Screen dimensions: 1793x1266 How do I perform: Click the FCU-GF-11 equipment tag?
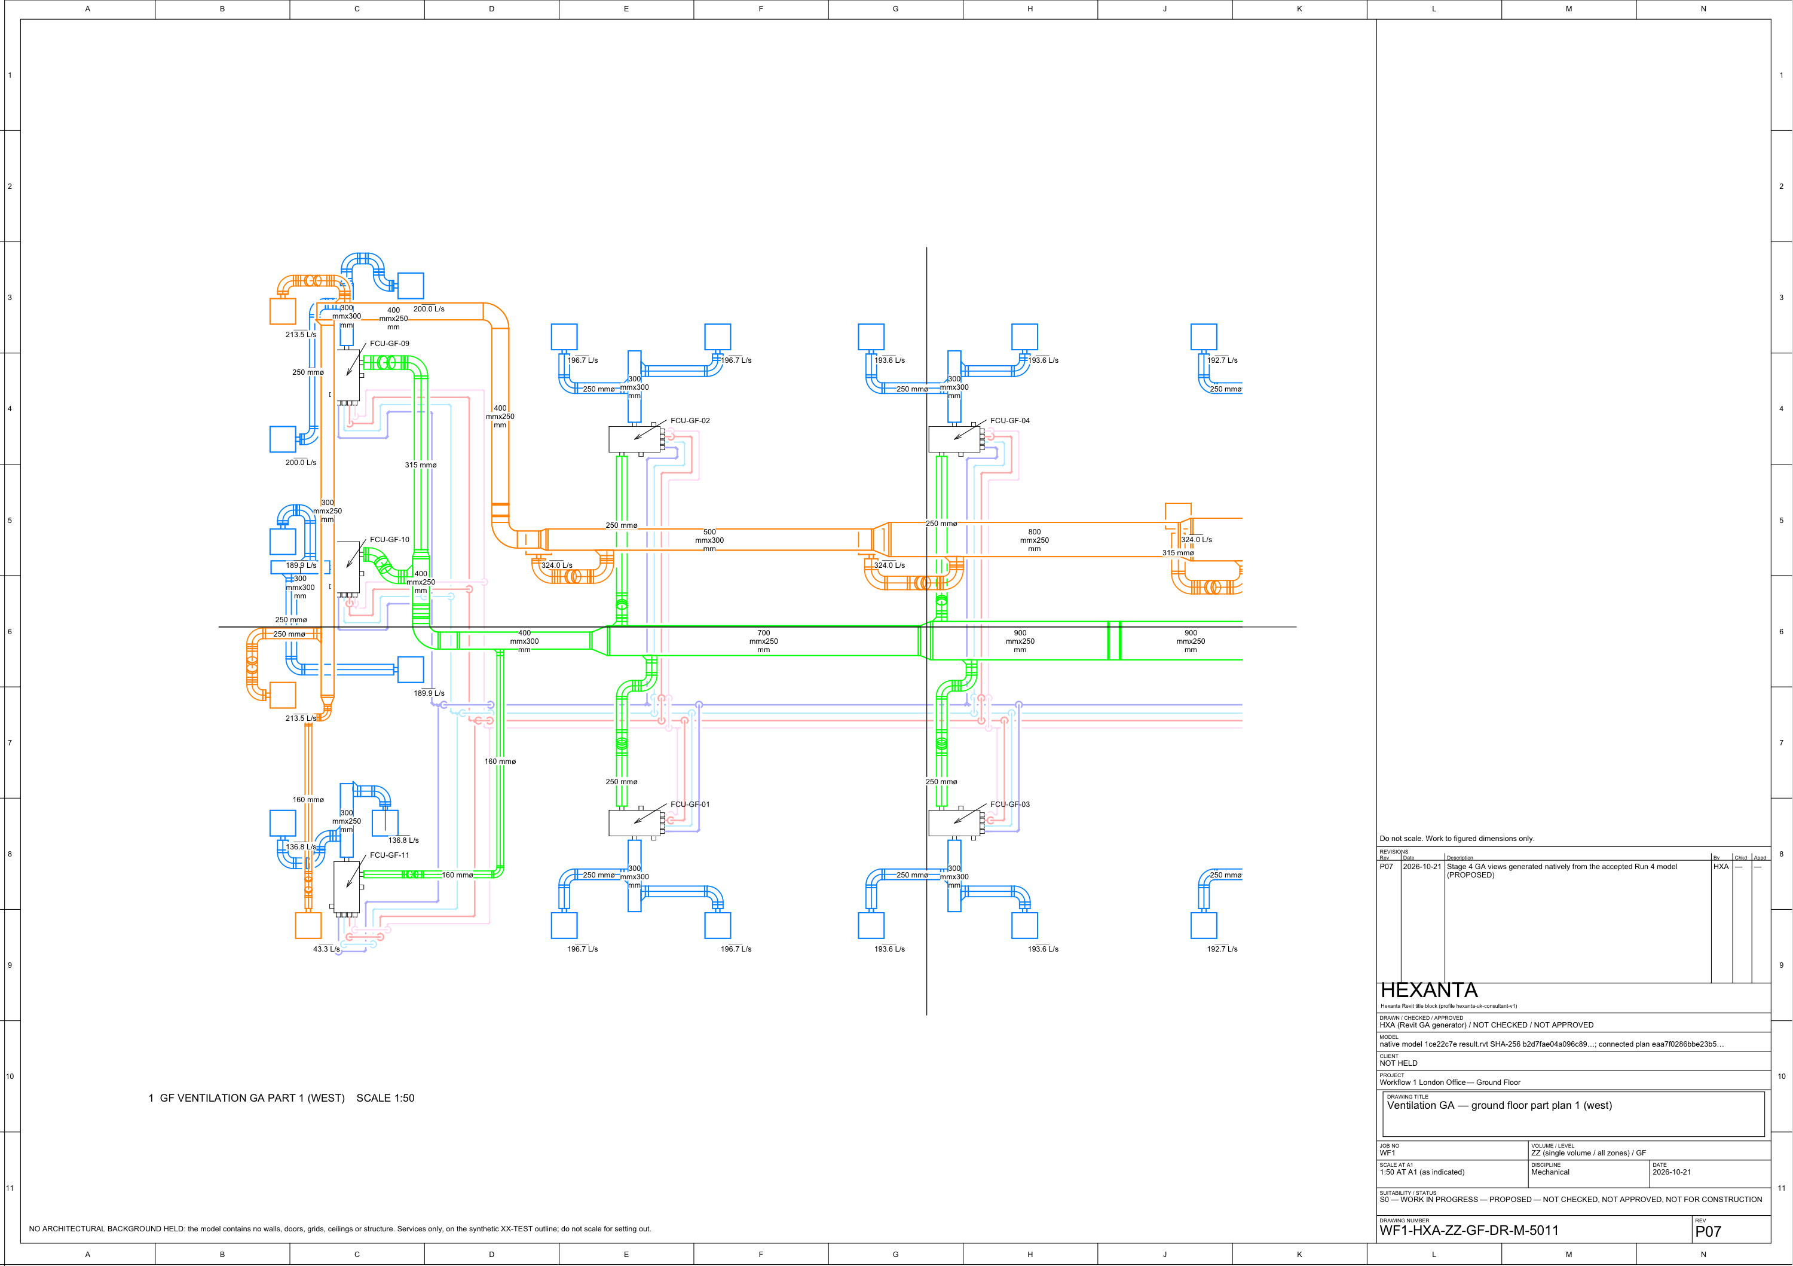389,855
